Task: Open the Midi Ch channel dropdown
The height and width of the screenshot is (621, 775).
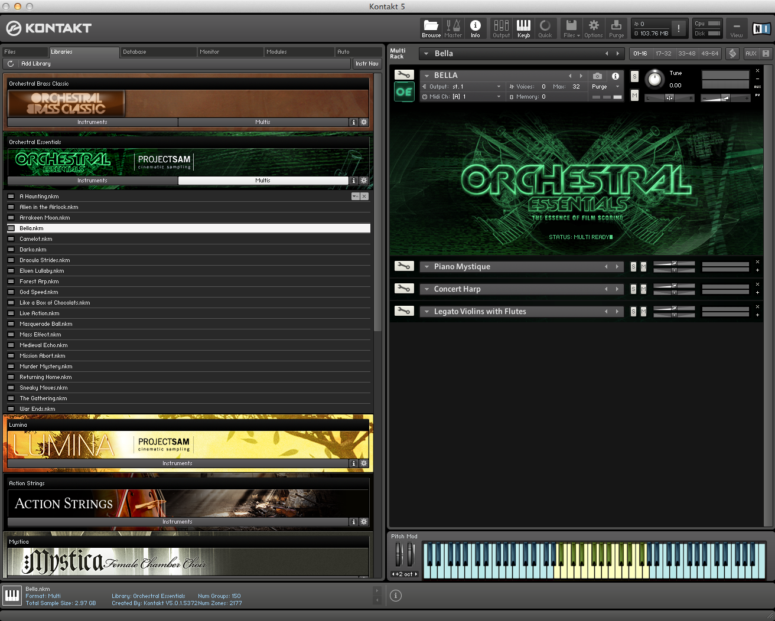Action: [462, 97]
